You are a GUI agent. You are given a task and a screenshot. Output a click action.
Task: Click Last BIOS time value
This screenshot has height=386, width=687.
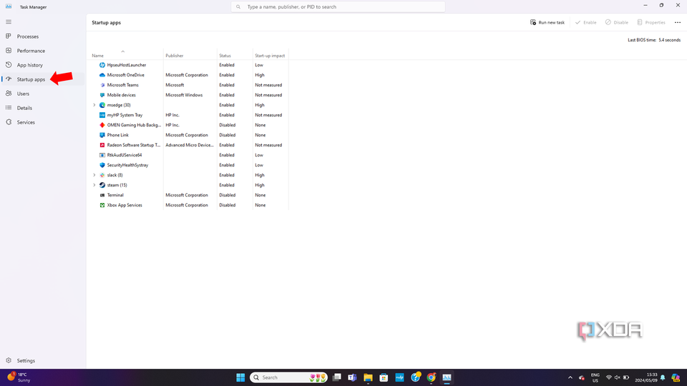click(670, 40)
